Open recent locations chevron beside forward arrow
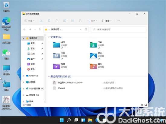166x124 pixels. 35,29
